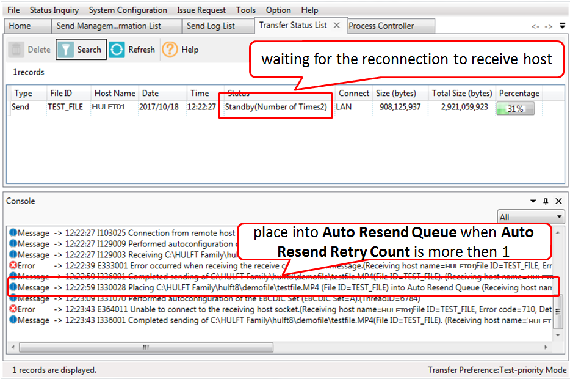Sort by the Host Name column header
Viewport: 570px width, 379px height.
coord(114,94)
